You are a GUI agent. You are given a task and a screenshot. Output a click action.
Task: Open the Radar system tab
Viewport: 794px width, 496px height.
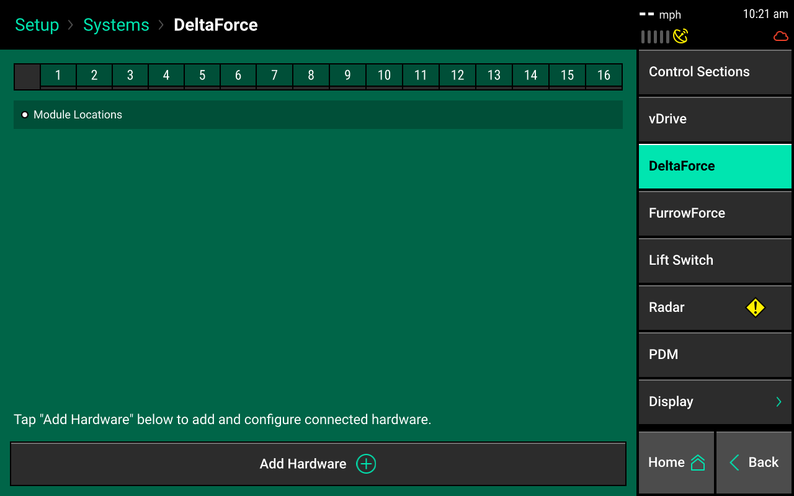[715, 308]
